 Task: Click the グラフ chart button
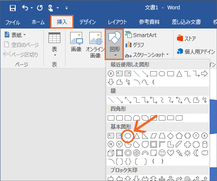pyautogui.click(x=134, y=45)
